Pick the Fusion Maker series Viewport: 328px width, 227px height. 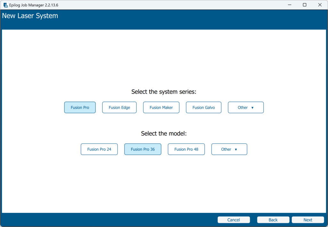[x=161, y=108]
